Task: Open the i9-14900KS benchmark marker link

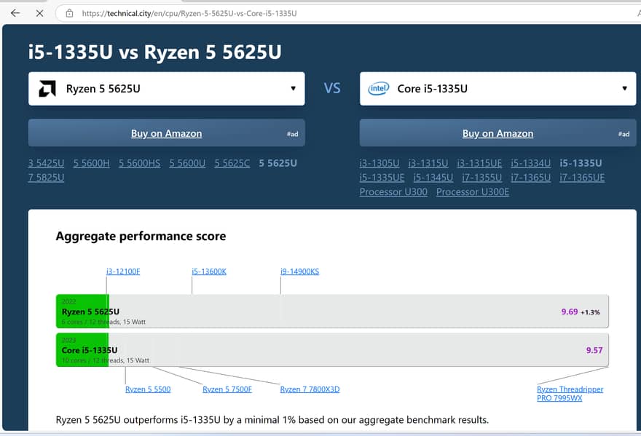Action: coord(299,271)
